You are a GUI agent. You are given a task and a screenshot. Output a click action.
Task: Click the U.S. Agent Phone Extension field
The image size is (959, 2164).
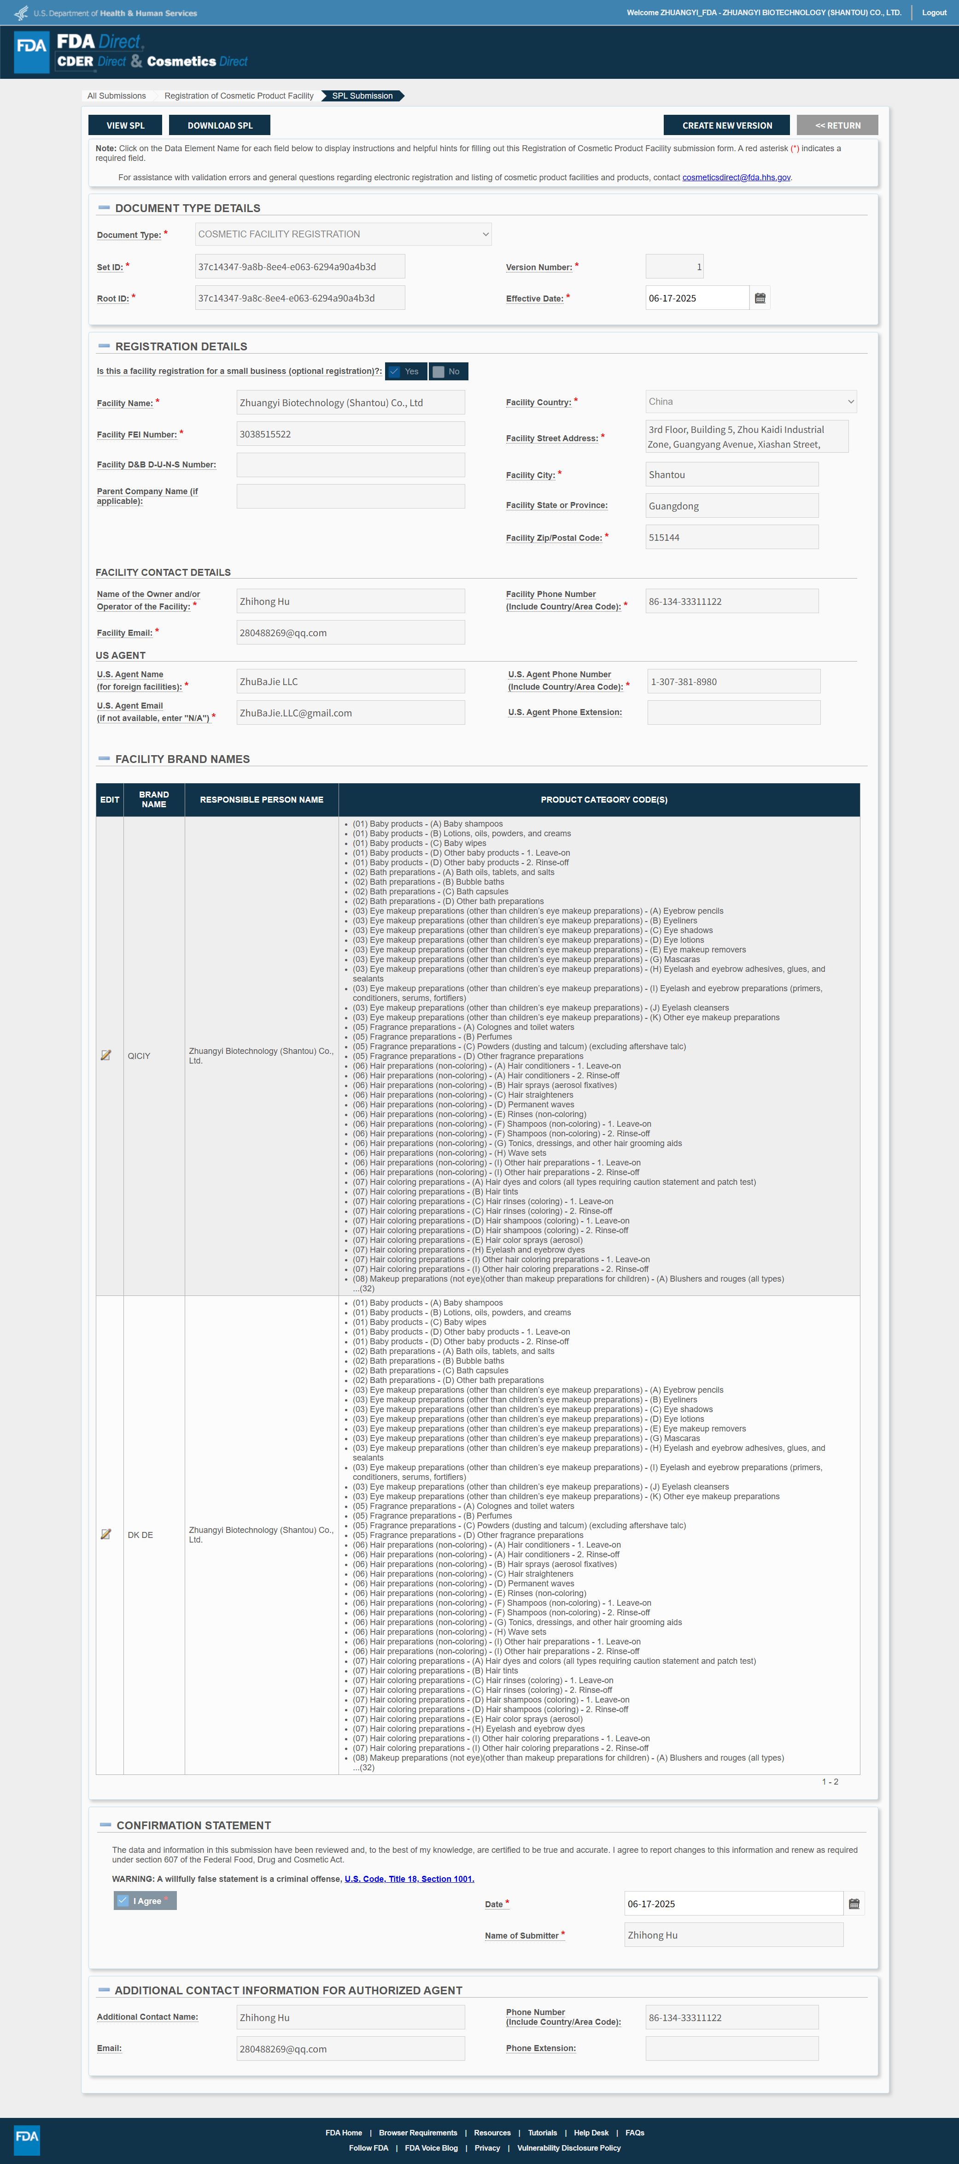(x=734, y=713)
